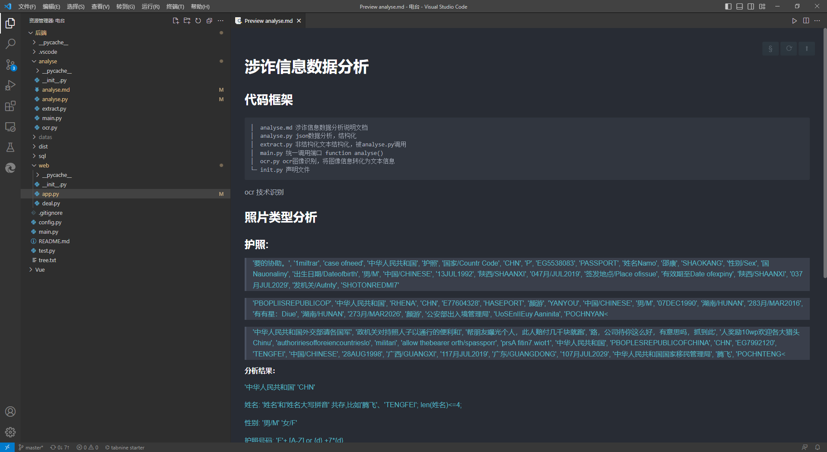Open the Edge browser tools icon
The height and width of the screenshot is (452, 827).
10,168
